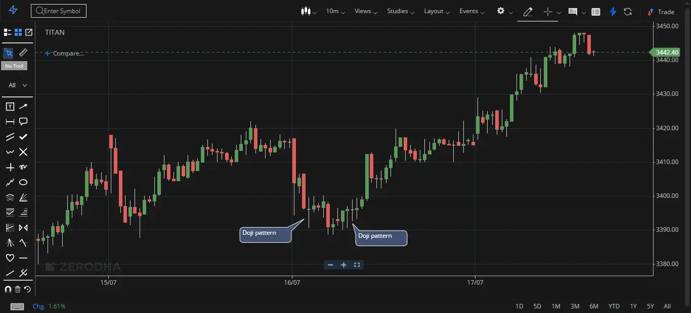This screenshot has height=313, width=691.
Task: Open the candlestick chart type dropdown
Action: tap(309, 11)
